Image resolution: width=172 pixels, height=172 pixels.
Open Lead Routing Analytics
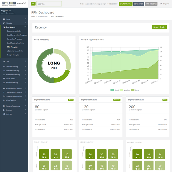pyautogui.click(x=16, y=43)
